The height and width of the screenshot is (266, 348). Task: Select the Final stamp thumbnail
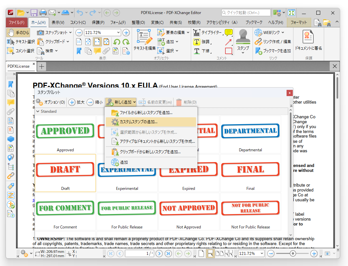tap(250, 173)
